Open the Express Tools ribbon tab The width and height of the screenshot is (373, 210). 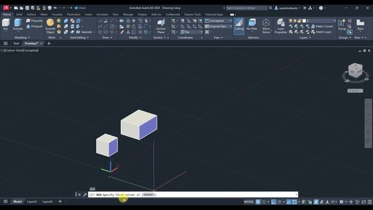[192, 15]
